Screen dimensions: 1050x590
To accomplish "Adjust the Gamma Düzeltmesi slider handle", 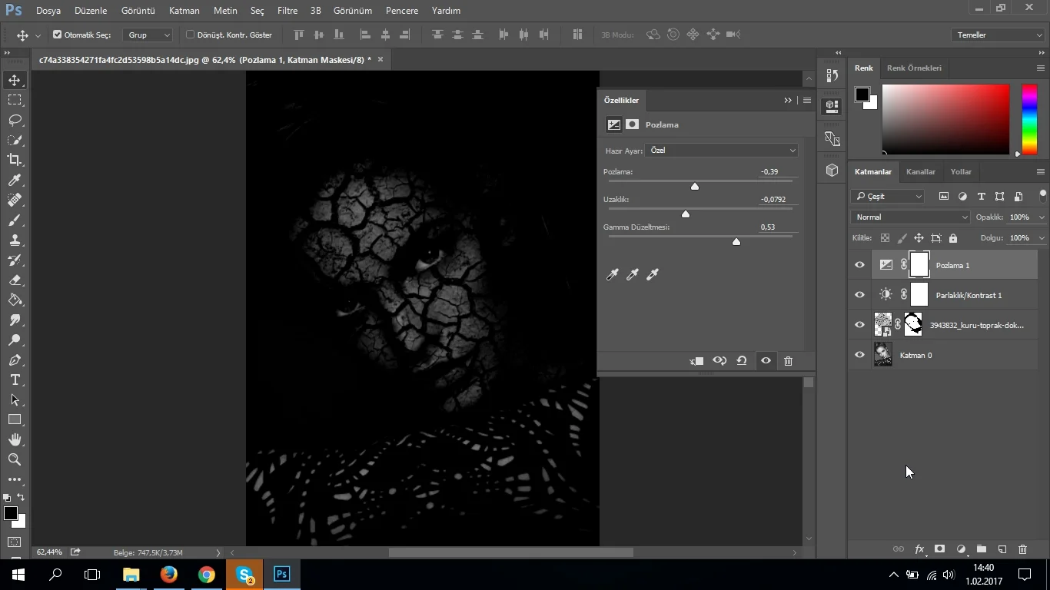I will click(x=736, y=241).
